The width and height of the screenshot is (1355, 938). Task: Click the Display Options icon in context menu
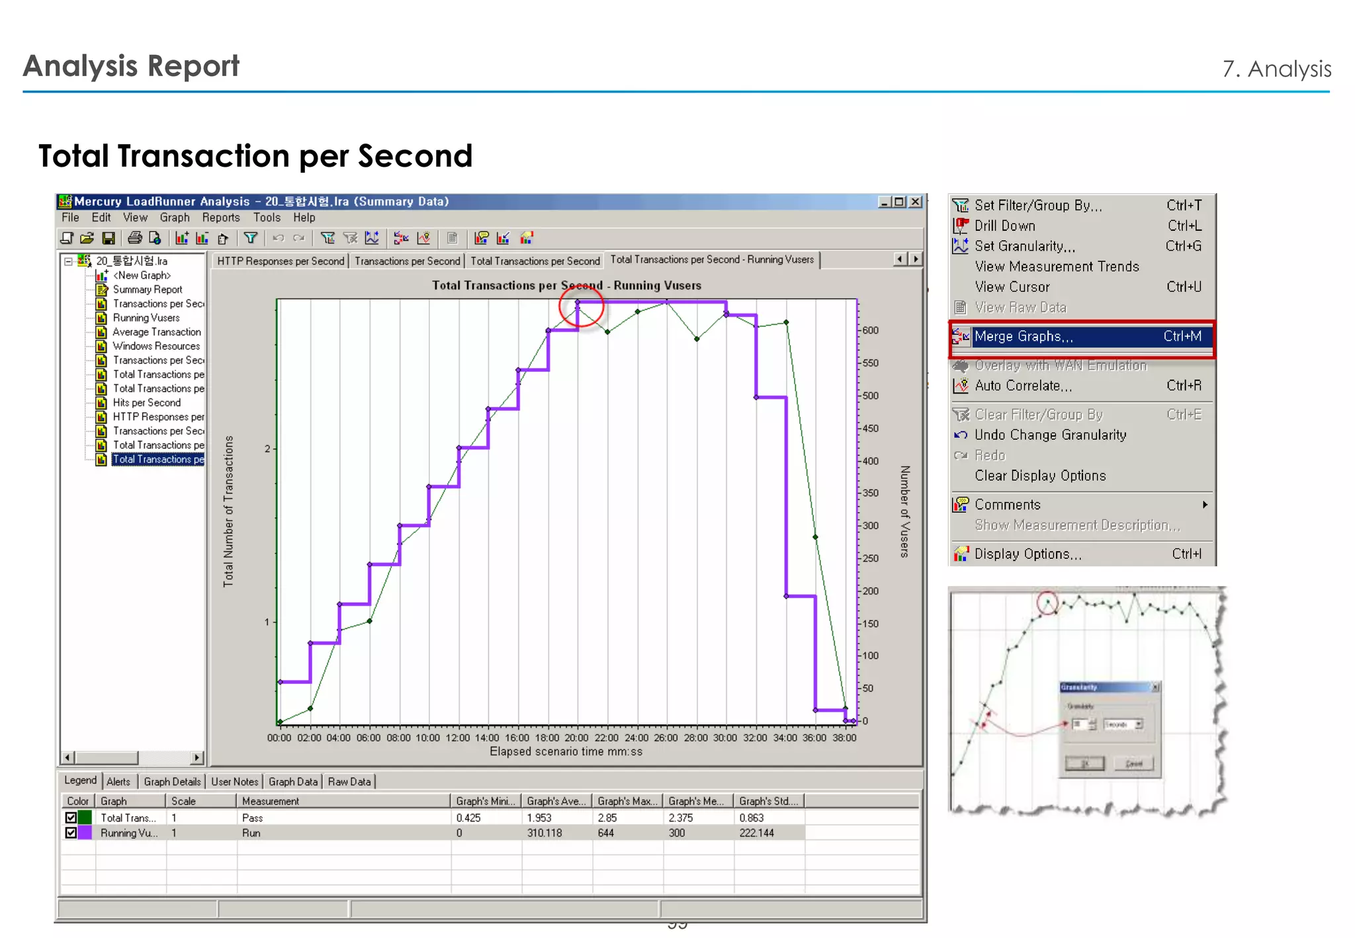point(961,554)
